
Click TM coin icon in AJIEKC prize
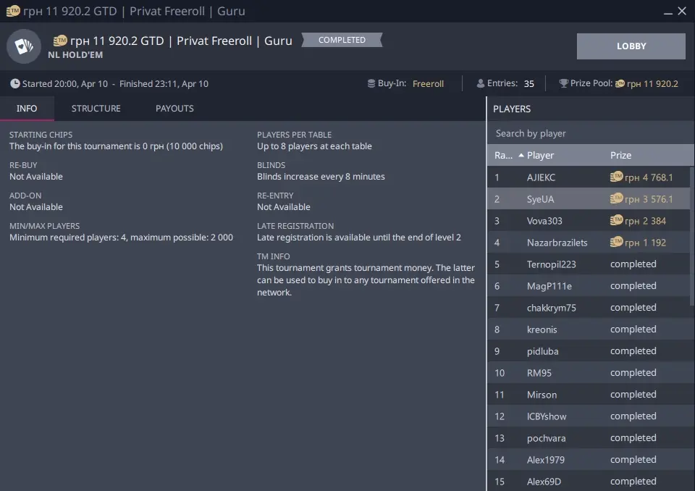(x=617, y=177)
